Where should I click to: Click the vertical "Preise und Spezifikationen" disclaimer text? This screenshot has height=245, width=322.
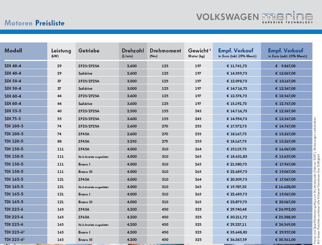pyautogui.click(x=316, y=180)
